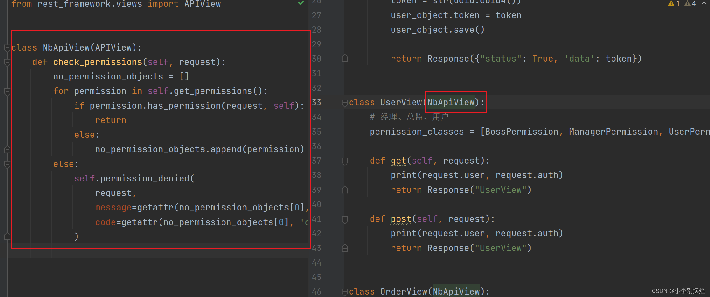710x297 pixels.
Task: Click get method name on line 37
Action: coord(398,161)
